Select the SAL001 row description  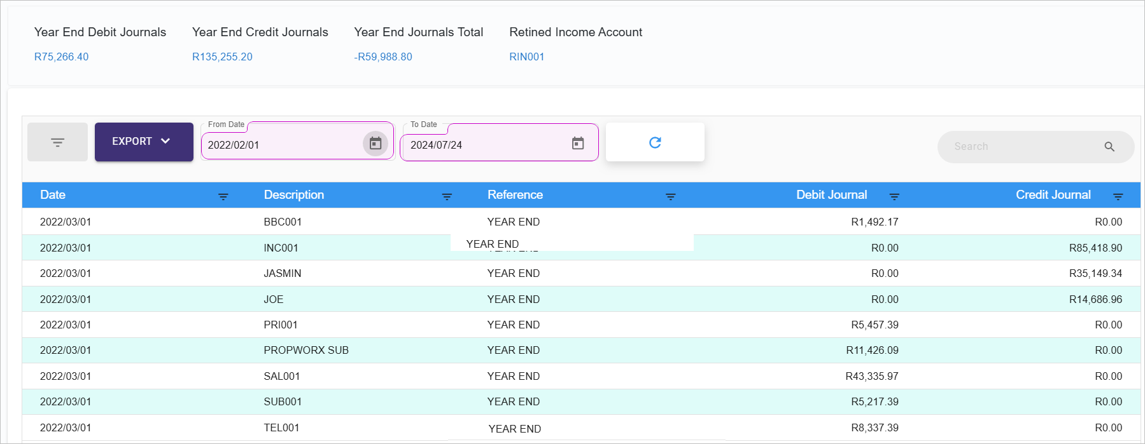click(x=282, y=376)
